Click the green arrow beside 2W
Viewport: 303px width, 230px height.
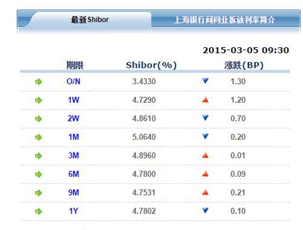[38, 119]
